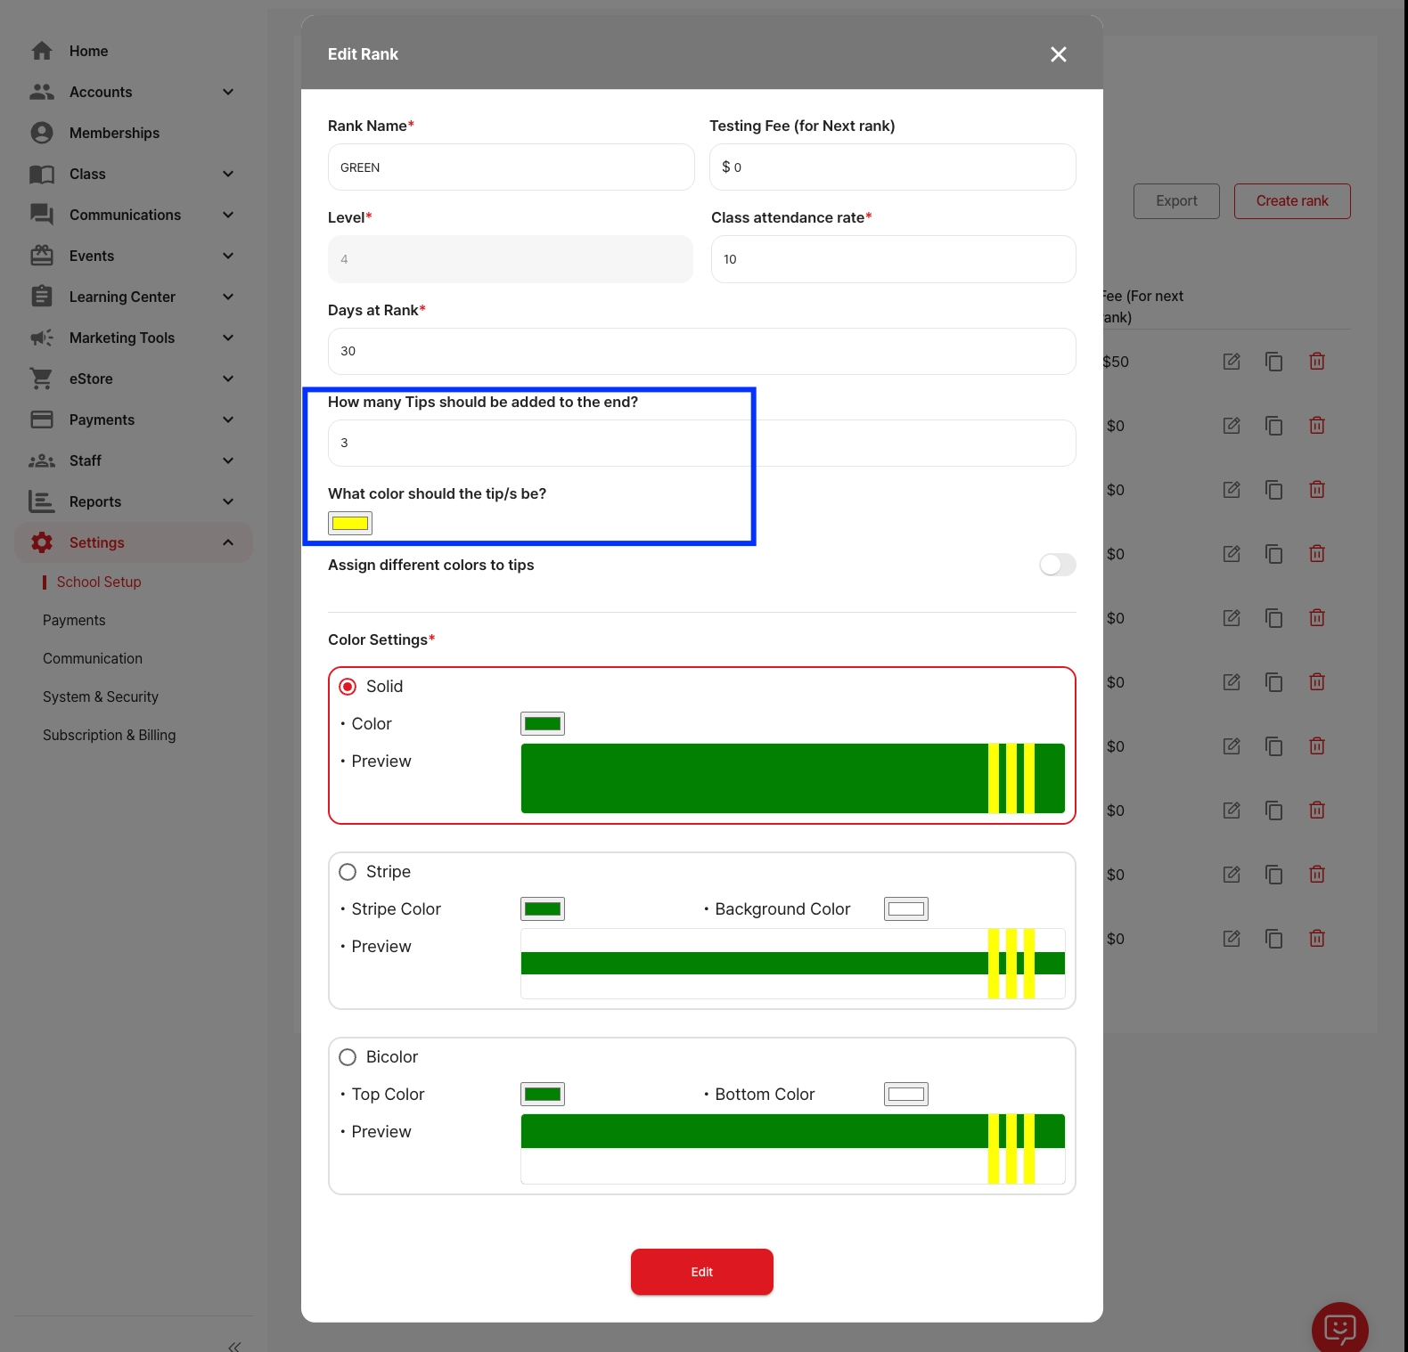Image resolution: width=1408 pixels, height=1352 pixels.
Task: Click the Create rank button
Action: 1292,201
